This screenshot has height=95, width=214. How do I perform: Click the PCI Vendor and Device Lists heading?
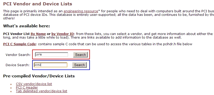(x=38, y=4)
